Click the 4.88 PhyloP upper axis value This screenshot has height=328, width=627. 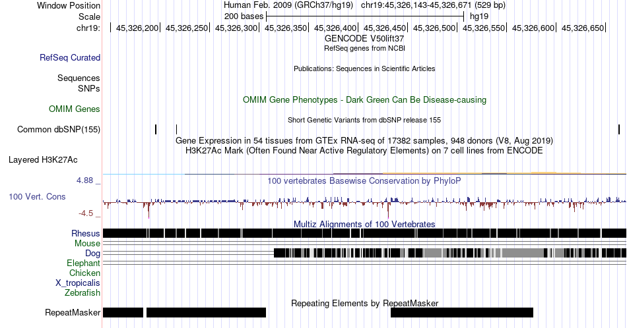[84, 180]
